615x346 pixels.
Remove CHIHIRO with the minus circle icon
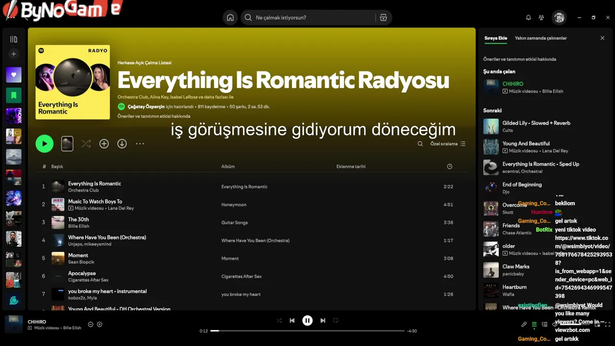tap(90, 324)
